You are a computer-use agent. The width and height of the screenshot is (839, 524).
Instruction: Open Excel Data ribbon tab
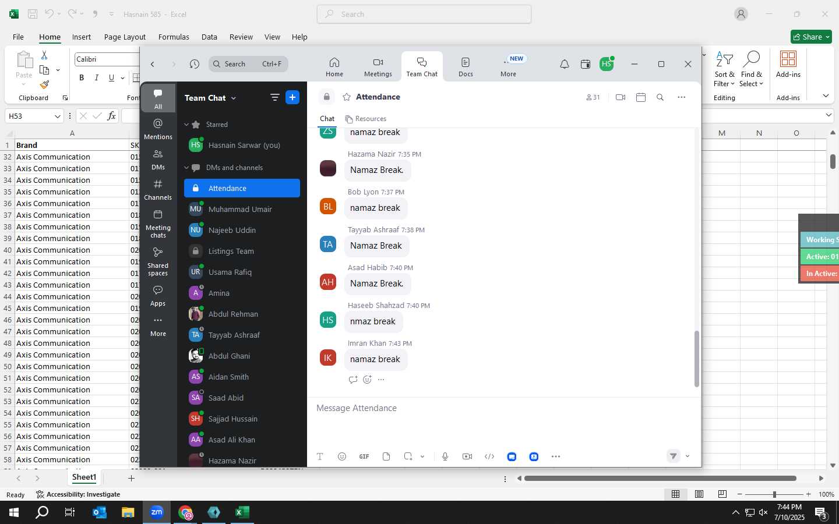tap(209, 37)
